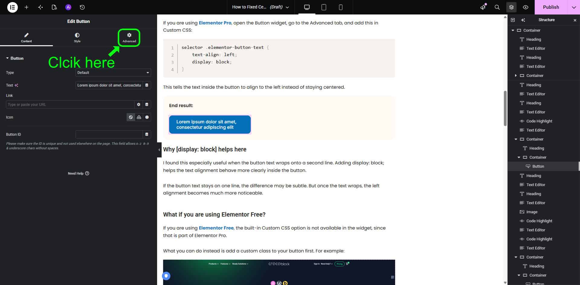Click the Structure panel AI sparkle icon
The image size is (580, 285).
tap(523, 20)
